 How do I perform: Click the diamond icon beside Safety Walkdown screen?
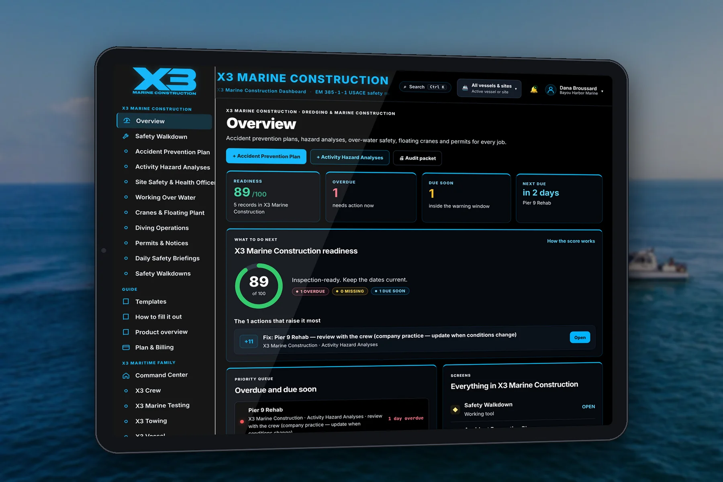[x=455, y=410]
